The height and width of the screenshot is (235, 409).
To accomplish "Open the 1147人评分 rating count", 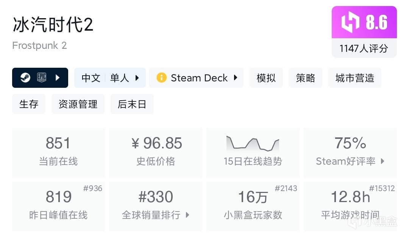I will pos(364,48).
